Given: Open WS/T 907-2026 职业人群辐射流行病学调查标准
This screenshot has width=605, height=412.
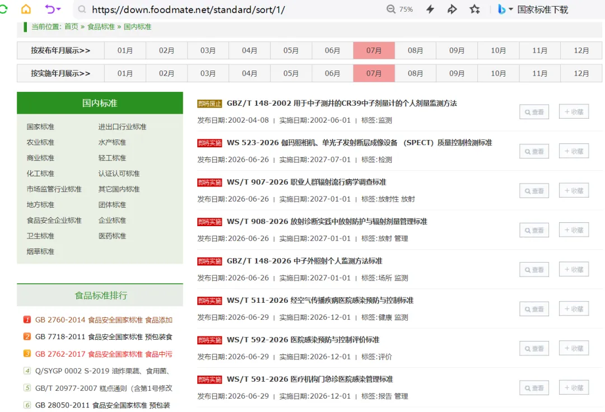Looking at the screenshot, I should pyautogui.click(x=306, y=182).
